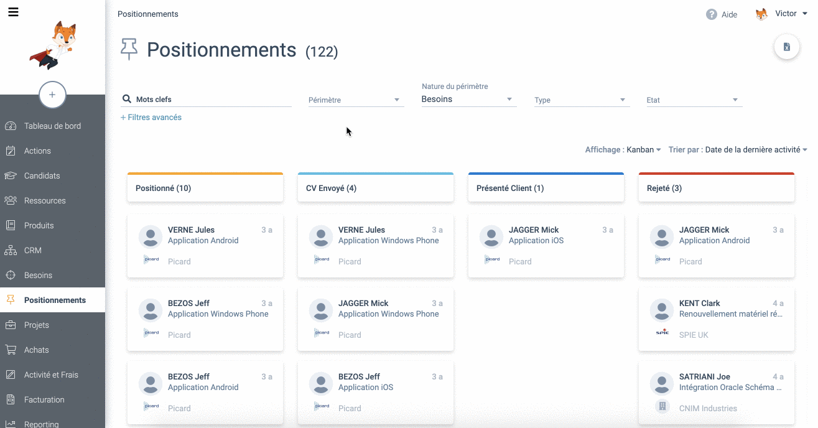Click the Achats shopping cart icon
Screen dimensions: 818x428
[x=11, y=350]
